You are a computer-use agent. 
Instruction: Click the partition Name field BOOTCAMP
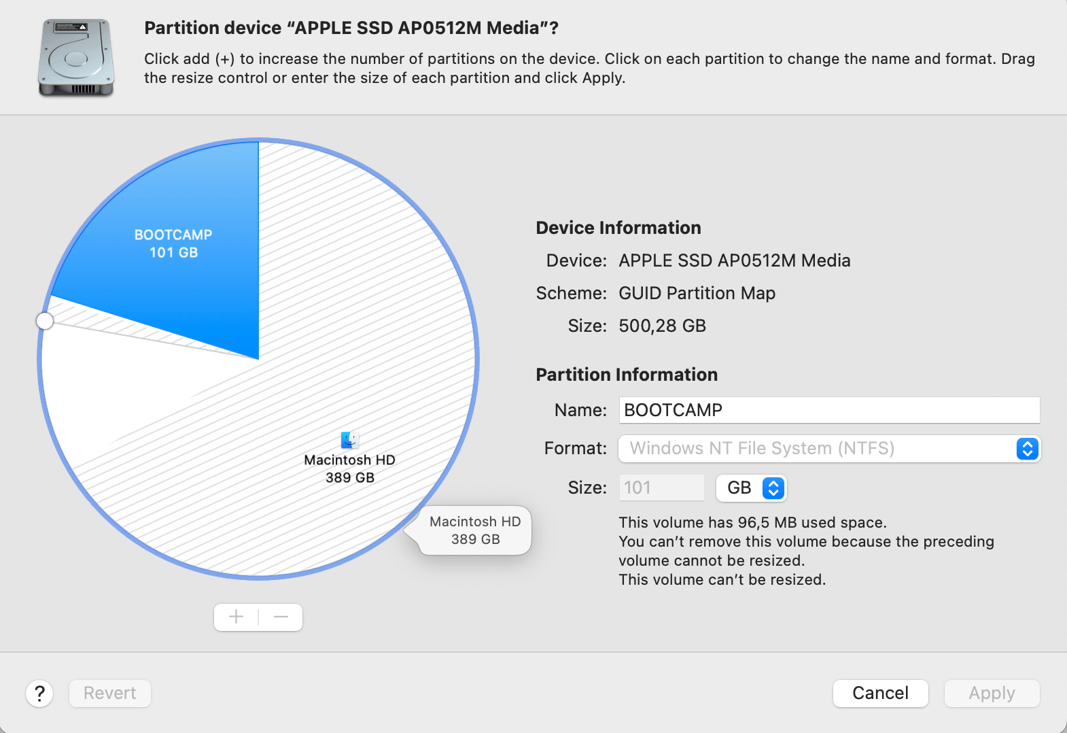(829, 410)
